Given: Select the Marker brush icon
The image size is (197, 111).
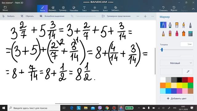Looking at the screenshot, I should pyautogui.click(x=163, y=25).
